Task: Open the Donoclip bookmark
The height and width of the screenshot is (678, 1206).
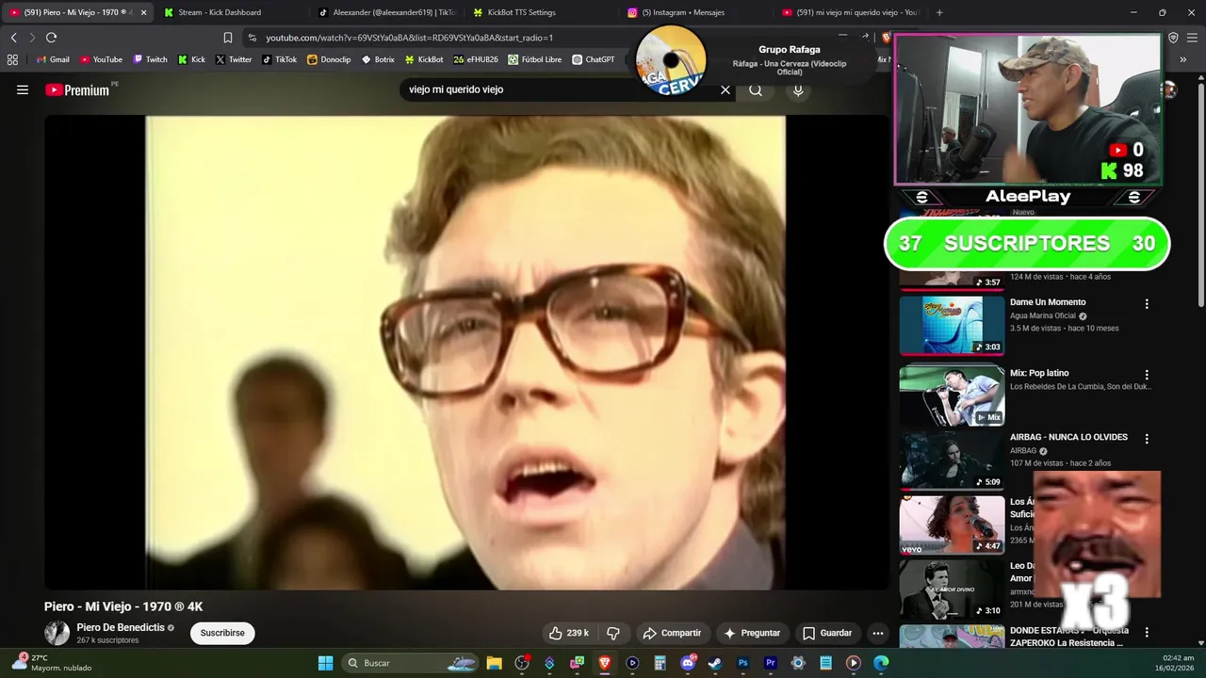Action: click(x=329, y=59)
